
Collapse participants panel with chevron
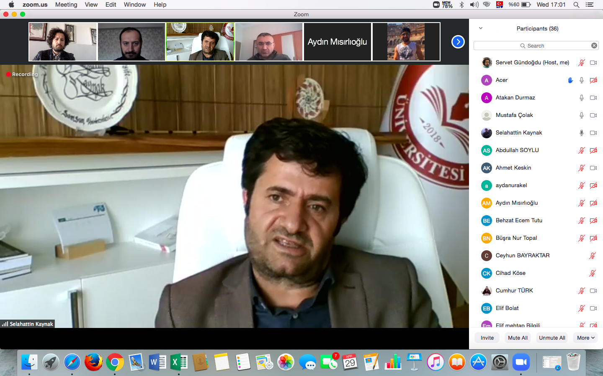pyautogui.click(x=481, y=28)
